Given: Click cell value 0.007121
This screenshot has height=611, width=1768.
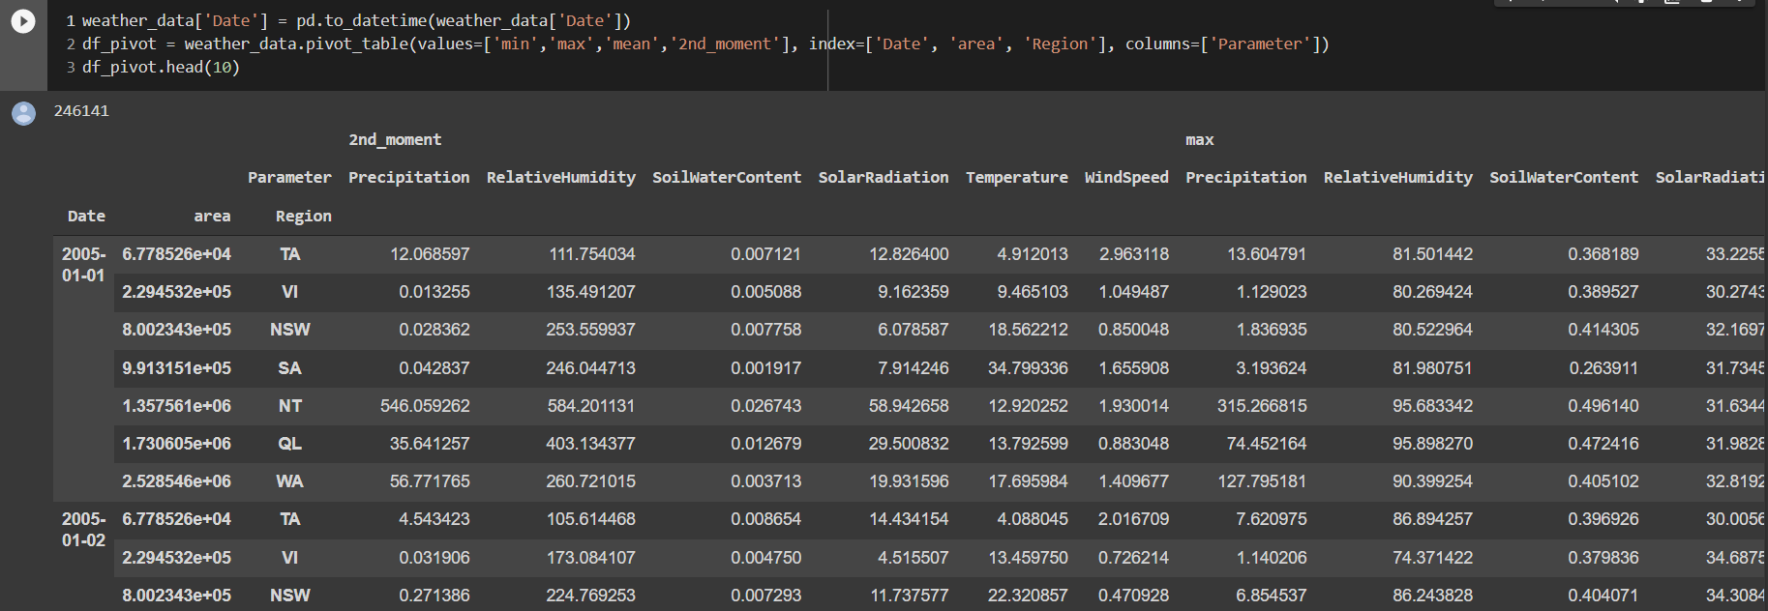Looking at the screenshot, I should pos(765,253).
